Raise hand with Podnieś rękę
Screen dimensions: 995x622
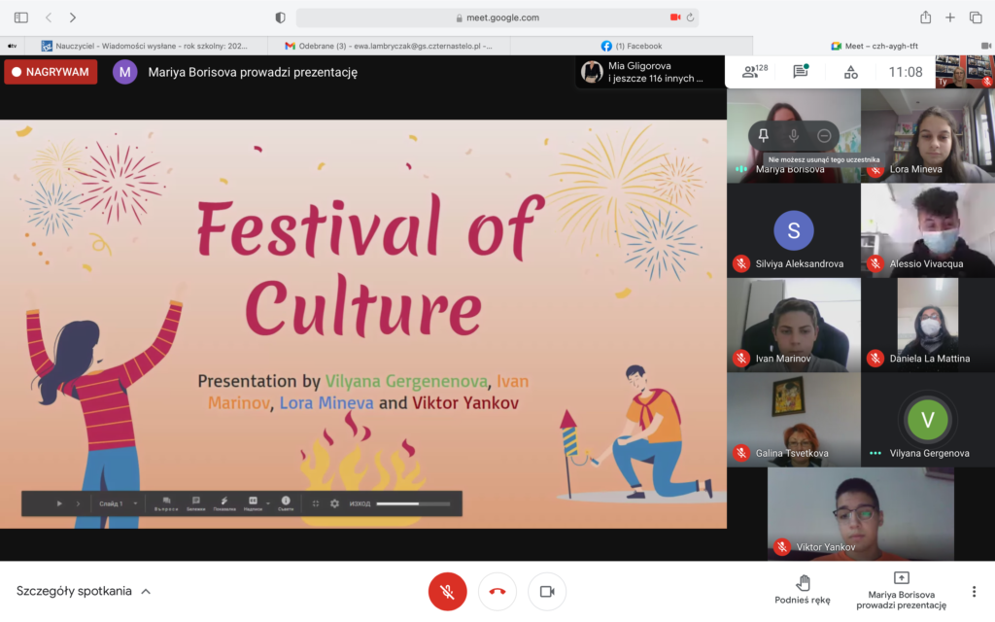click(803, 590)
